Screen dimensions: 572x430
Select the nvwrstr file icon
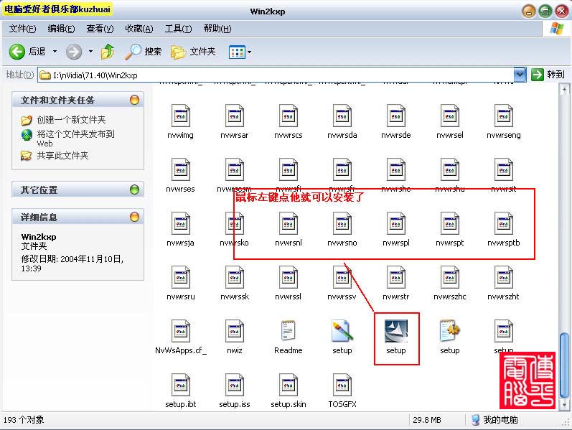coord(396,277)
